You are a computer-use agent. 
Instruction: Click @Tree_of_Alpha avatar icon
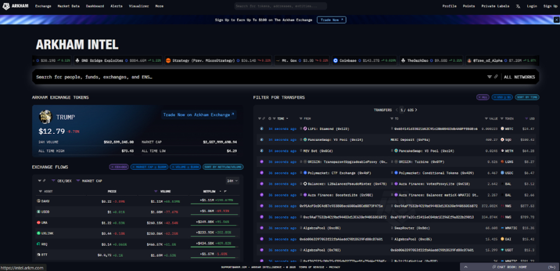click(x=469, y=61)
